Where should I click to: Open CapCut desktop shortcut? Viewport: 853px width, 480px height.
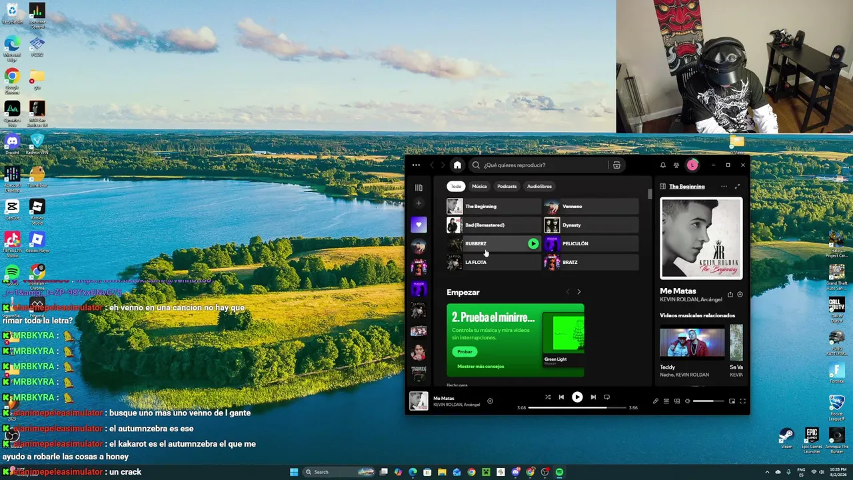click(x=12, y=210)
